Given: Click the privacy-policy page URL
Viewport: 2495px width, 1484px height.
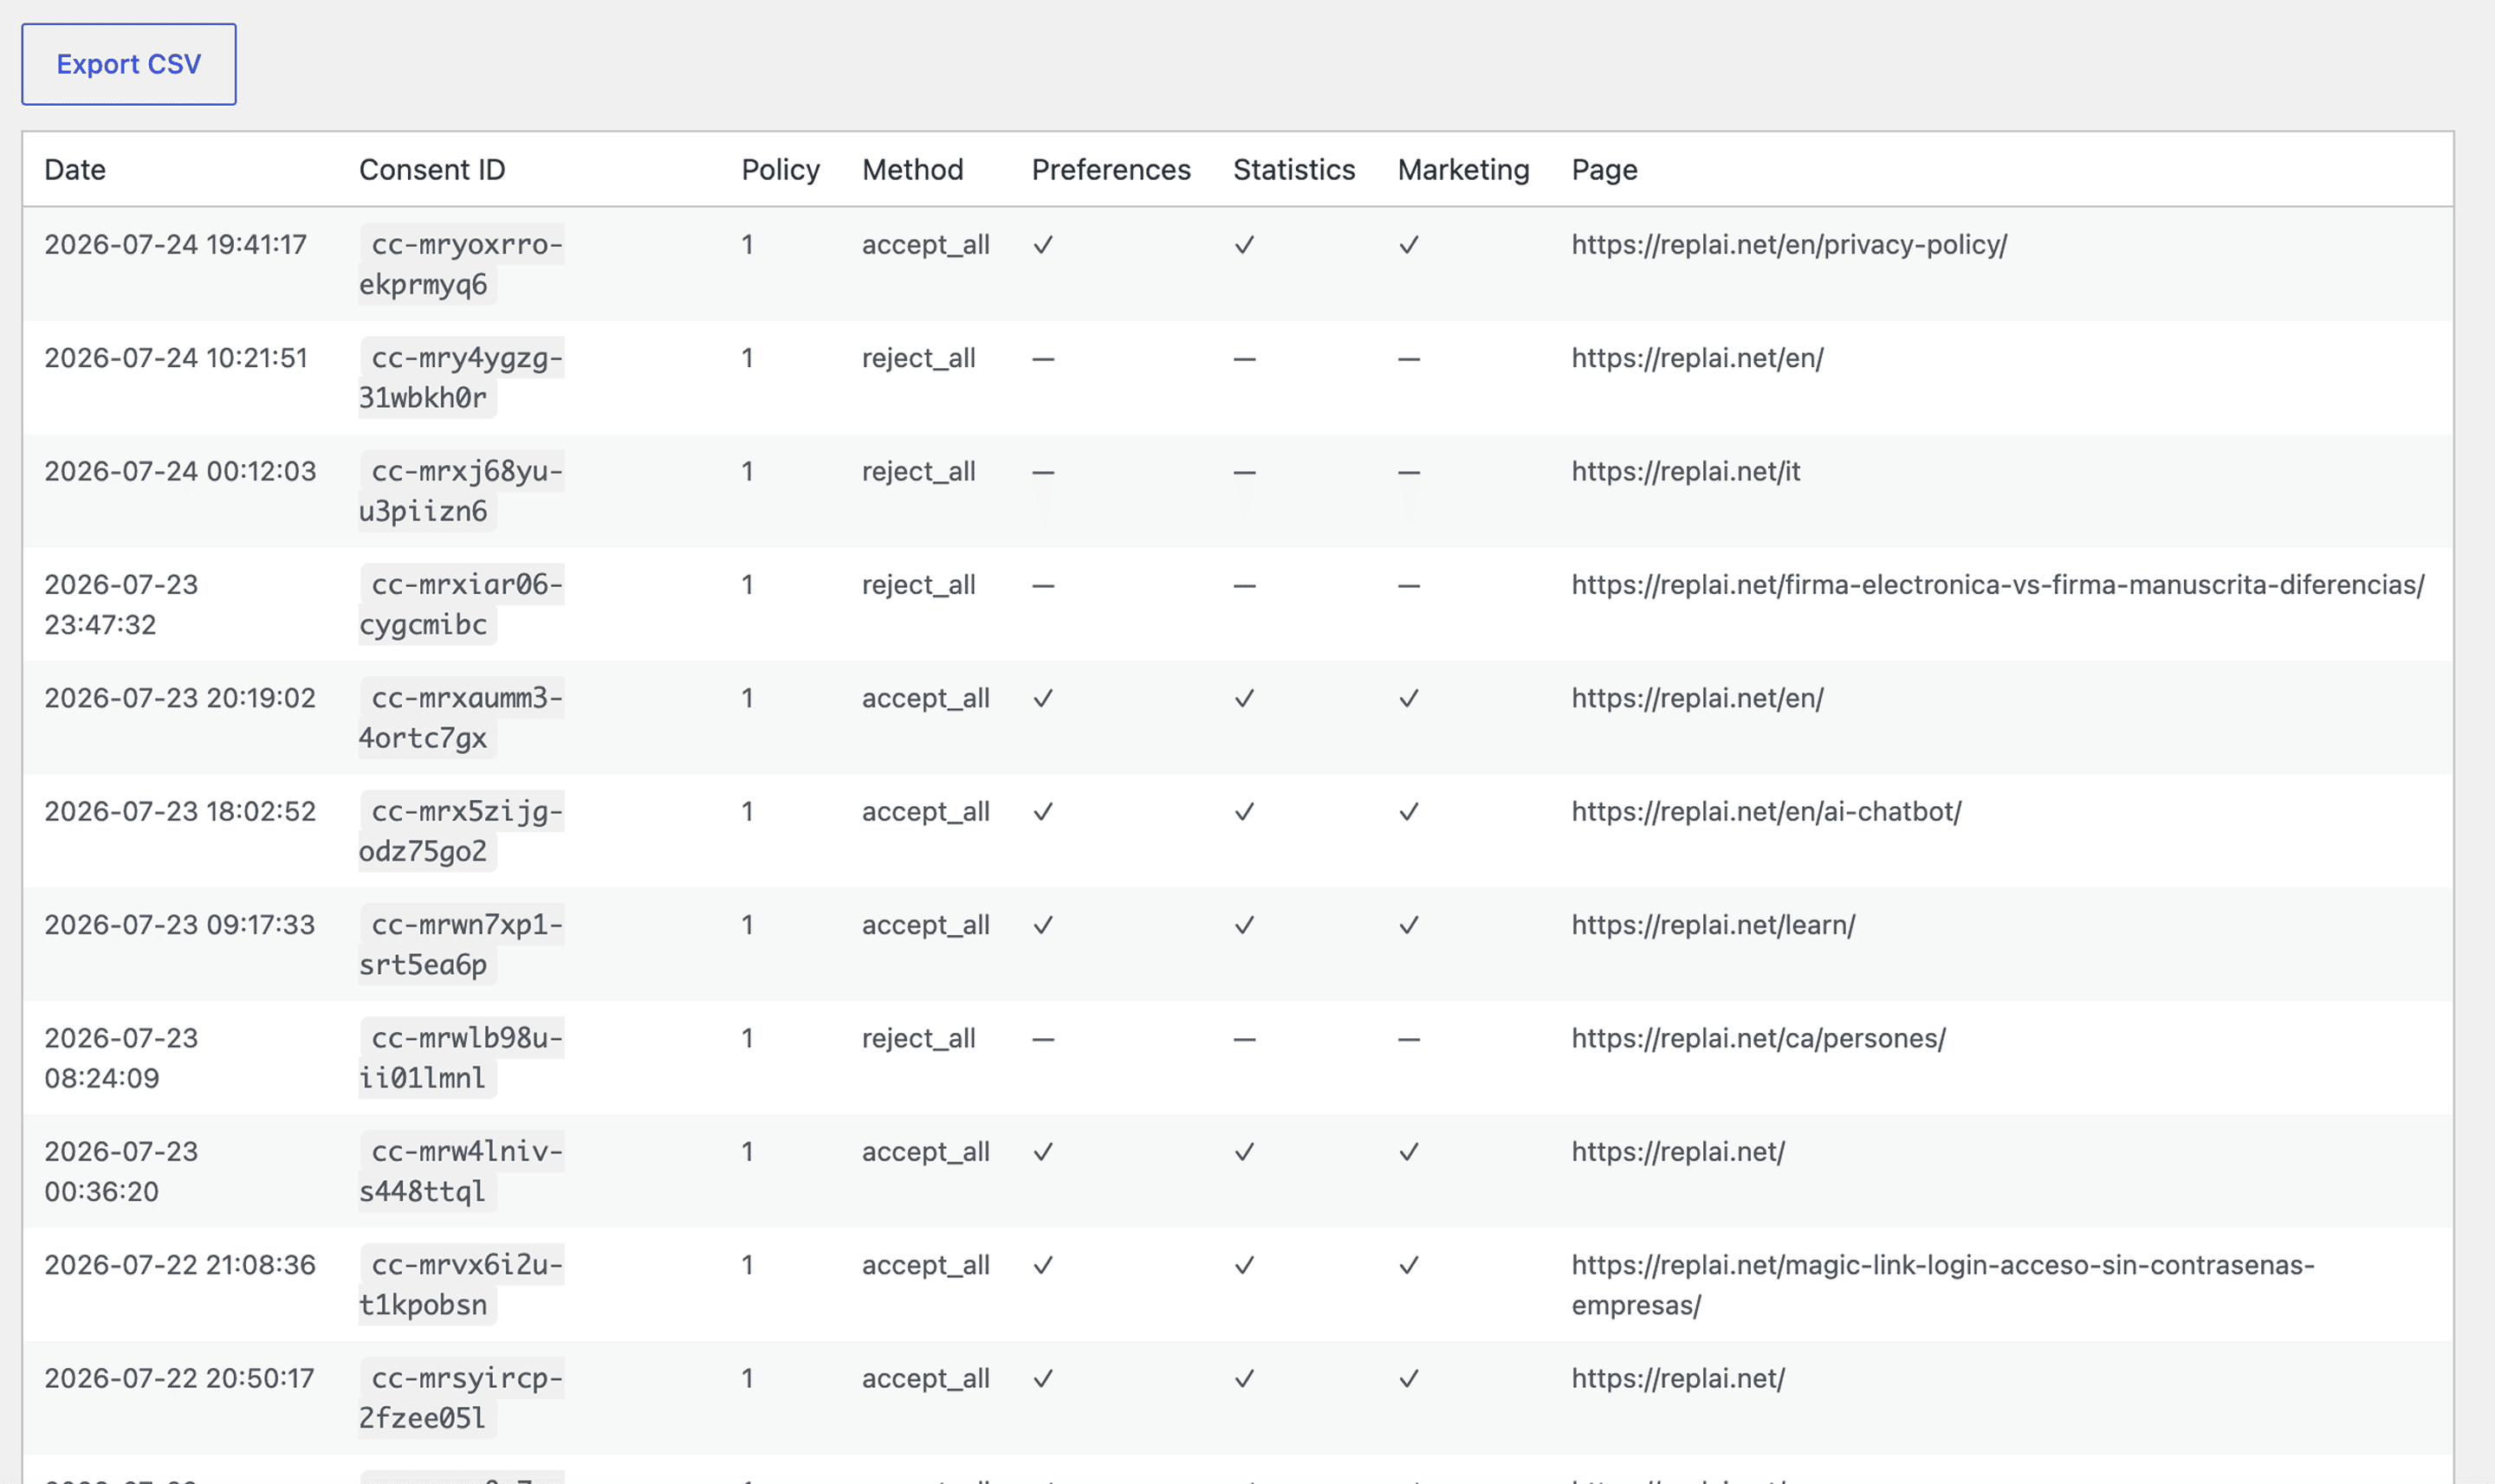Looking at the screenshot, I should (x=1789, y=245).
